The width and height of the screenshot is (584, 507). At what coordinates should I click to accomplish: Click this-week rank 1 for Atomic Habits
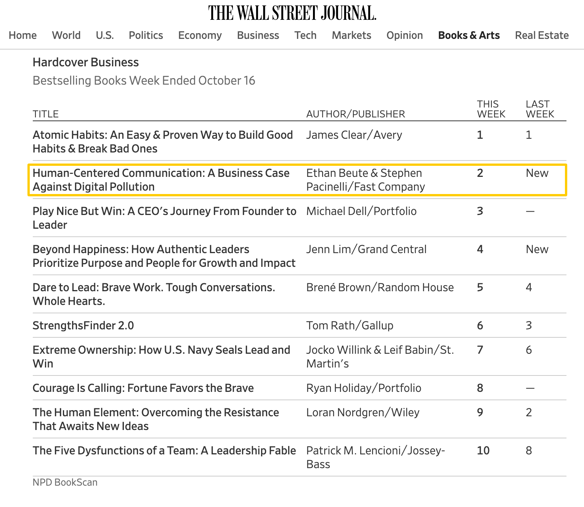tap(480, 135)
